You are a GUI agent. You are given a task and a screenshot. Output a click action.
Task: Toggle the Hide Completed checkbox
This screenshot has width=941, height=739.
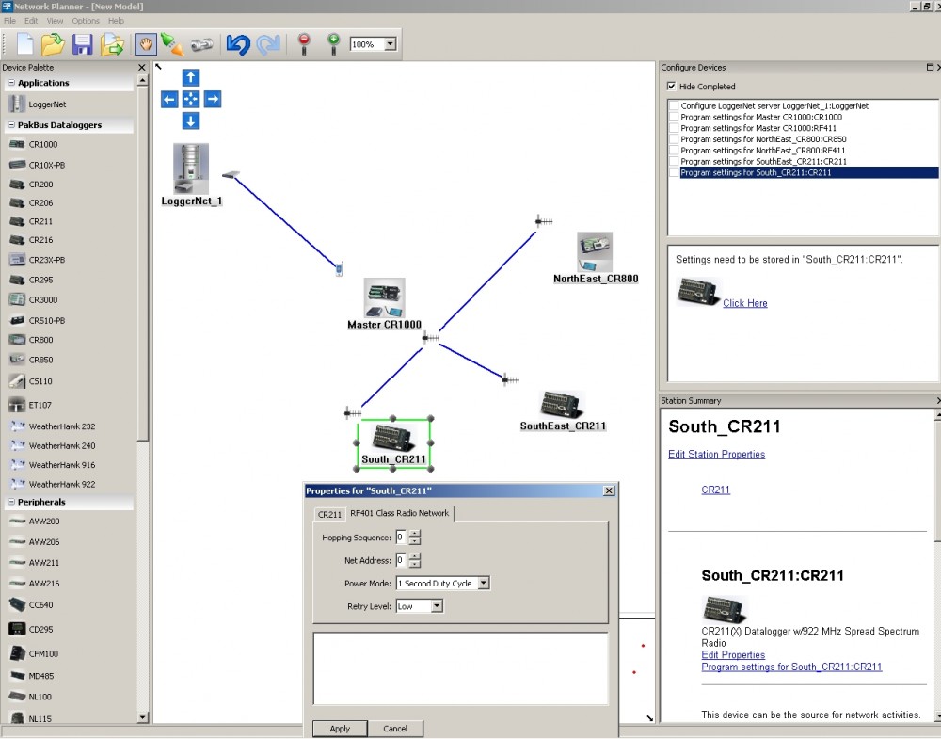point(672,87)
